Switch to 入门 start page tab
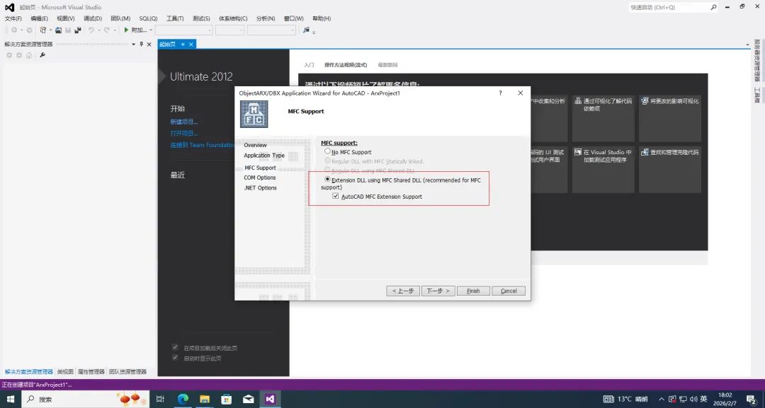 click(x=309, y=65)
